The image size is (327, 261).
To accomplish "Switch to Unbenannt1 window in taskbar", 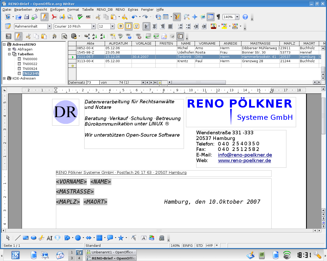I will [111, 252].
